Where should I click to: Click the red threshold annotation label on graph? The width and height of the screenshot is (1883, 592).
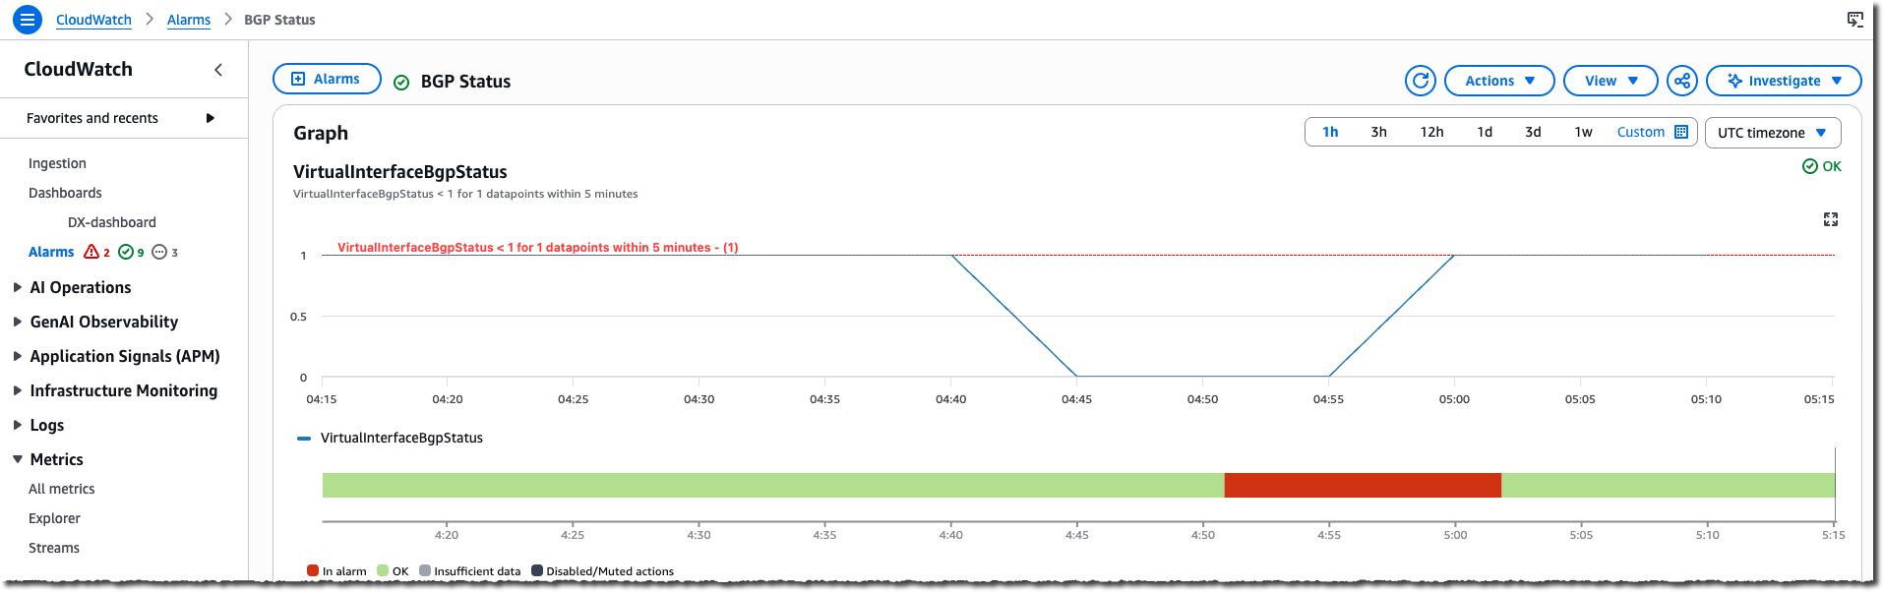tap(538, 247)
